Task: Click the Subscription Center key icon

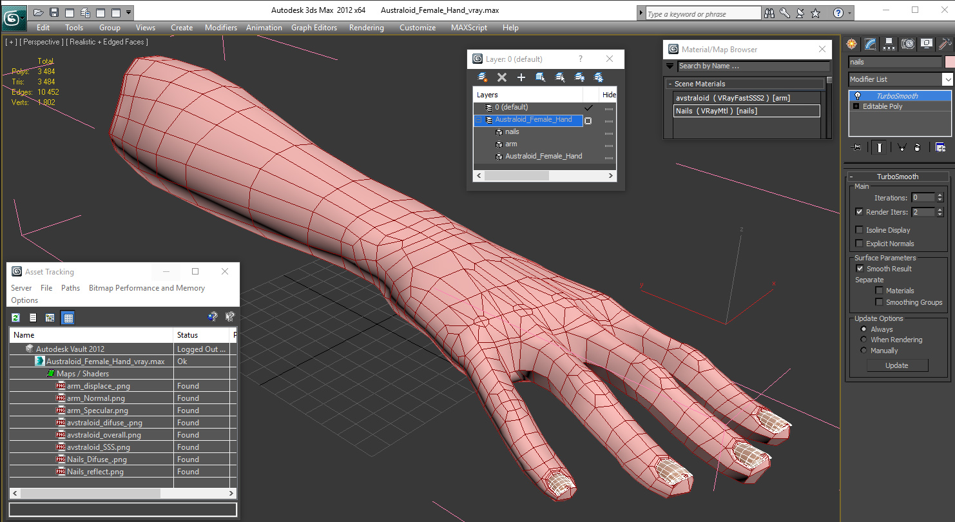Action: pos(785,13)
